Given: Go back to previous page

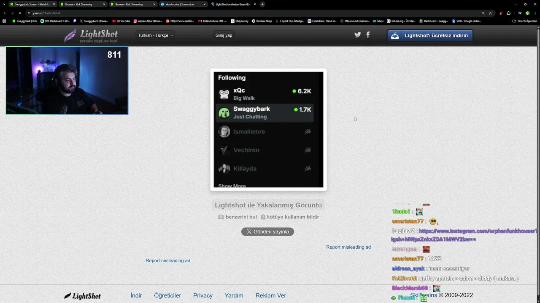Looking at the screenshot, I should 5,13.
